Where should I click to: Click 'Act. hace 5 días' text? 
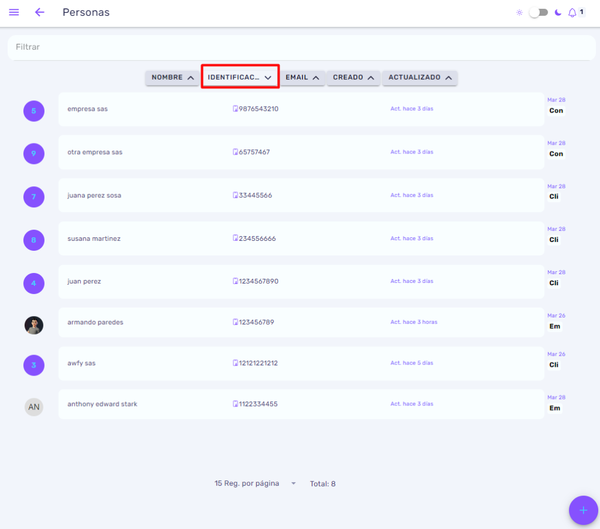tap(412, 363)
